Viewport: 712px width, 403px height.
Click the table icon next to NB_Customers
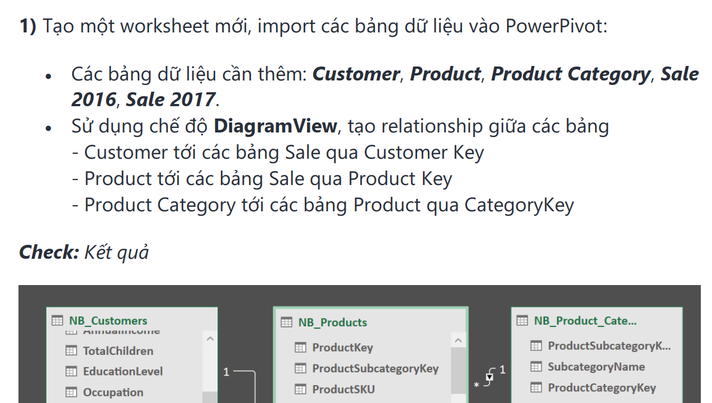[57, 321]
